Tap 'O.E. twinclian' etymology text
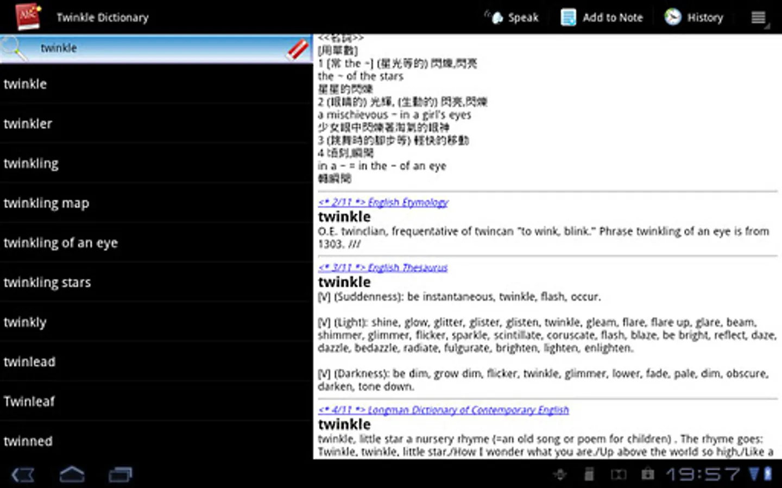Viewport: 782px width, 488px height. pyautogui.click(x=544, y=237)
